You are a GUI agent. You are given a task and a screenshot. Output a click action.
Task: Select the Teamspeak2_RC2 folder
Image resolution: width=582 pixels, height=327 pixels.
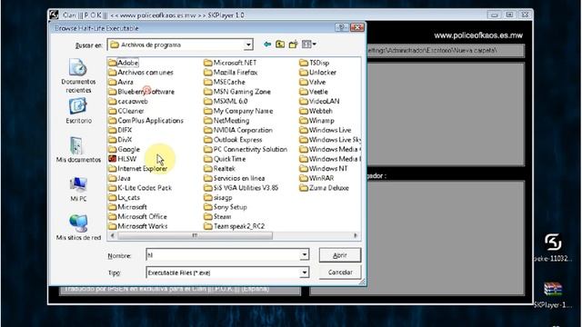coord(235,226)
